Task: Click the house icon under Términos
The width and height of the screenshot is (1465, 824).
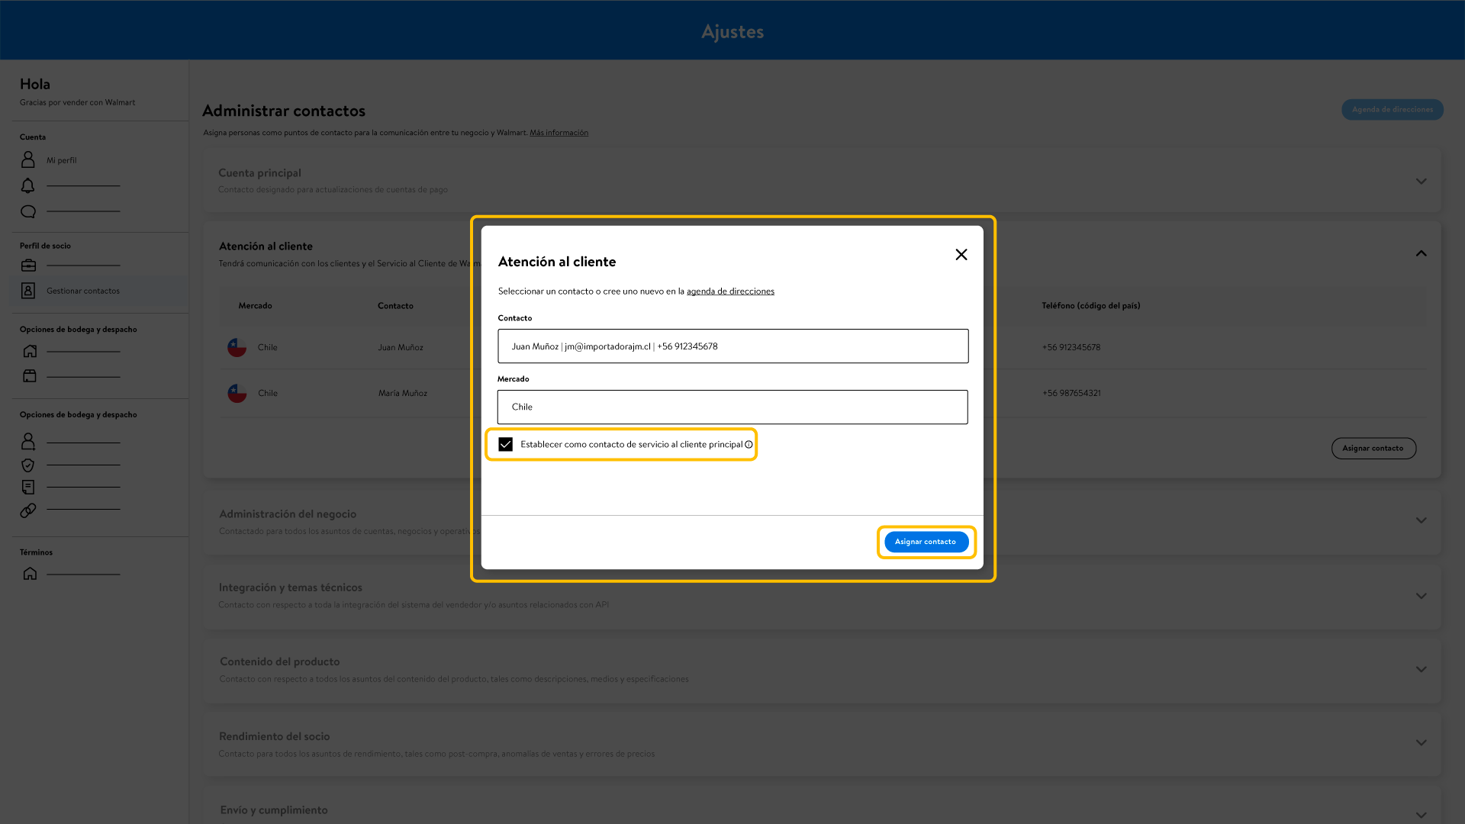Action: click(x=30, y=574)
